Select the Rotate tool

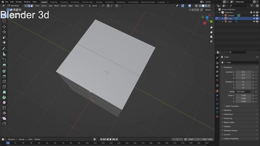pyautogui.click(x=4, y=32)
